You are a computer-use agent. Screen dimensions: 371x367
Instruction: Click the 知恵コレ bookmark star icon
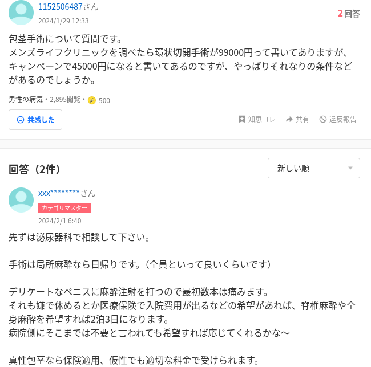click(242, 119)
